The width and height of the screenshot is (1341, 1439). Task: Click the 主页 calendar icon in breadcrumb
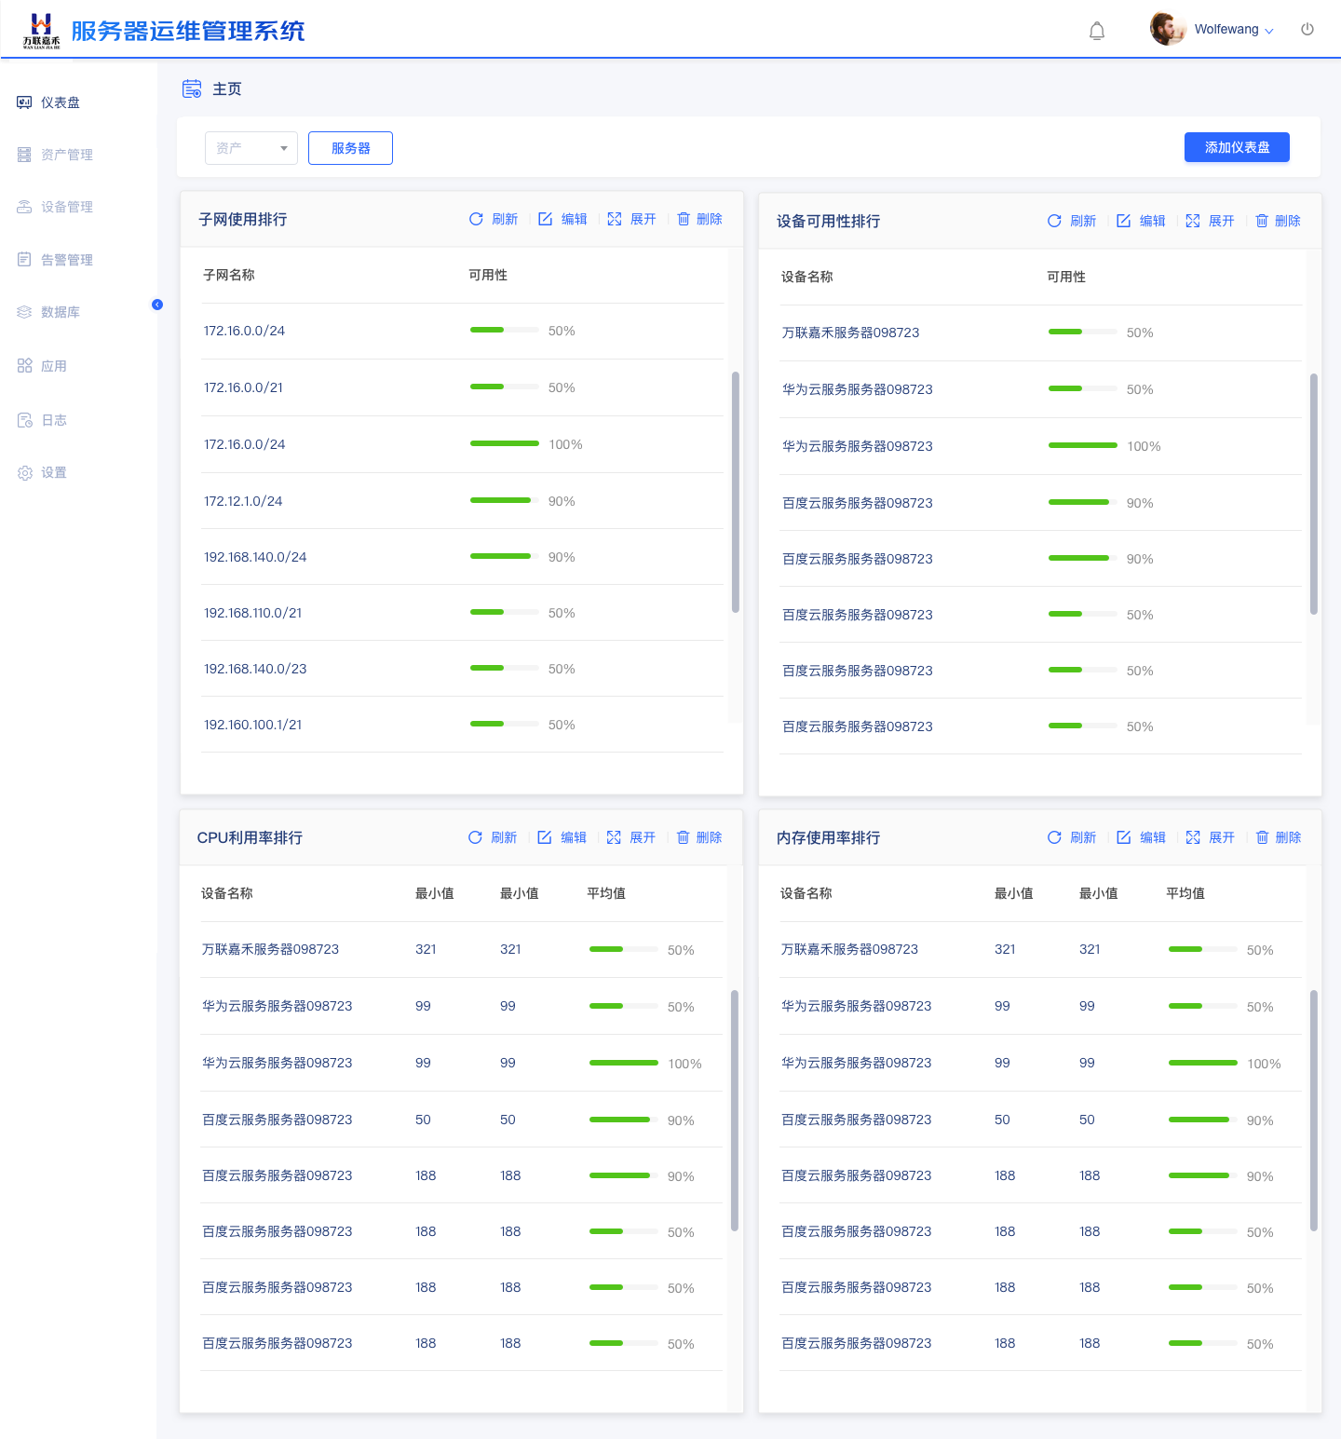click(192, 89)
